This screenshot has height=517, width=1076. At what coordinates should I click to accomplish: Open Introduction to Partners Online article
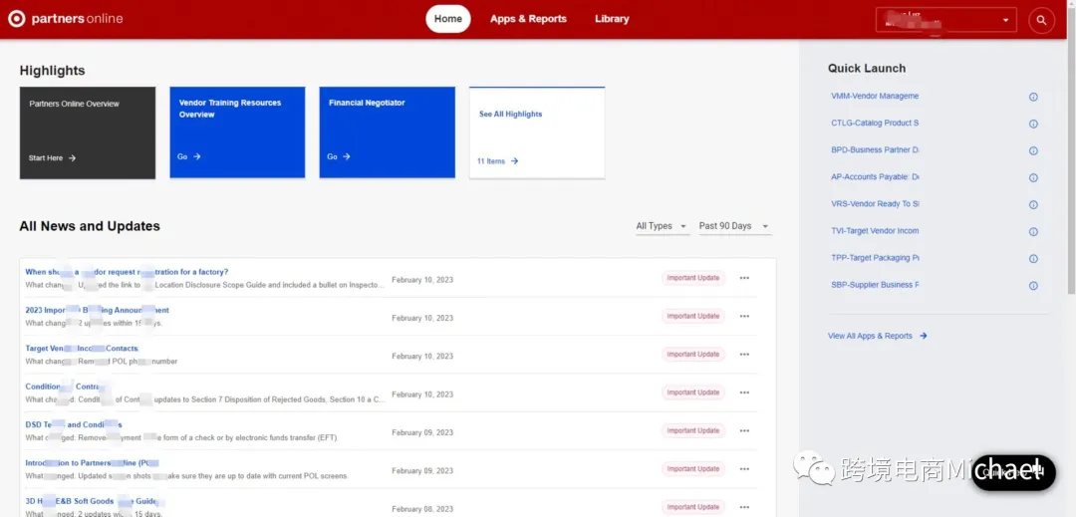tap(92, 463)
